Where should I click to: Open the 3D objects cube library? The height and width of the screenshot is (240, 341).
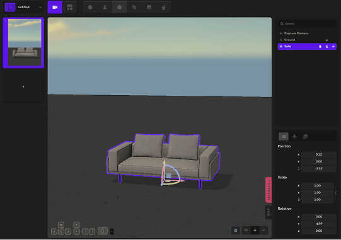[x=90, y=7]
